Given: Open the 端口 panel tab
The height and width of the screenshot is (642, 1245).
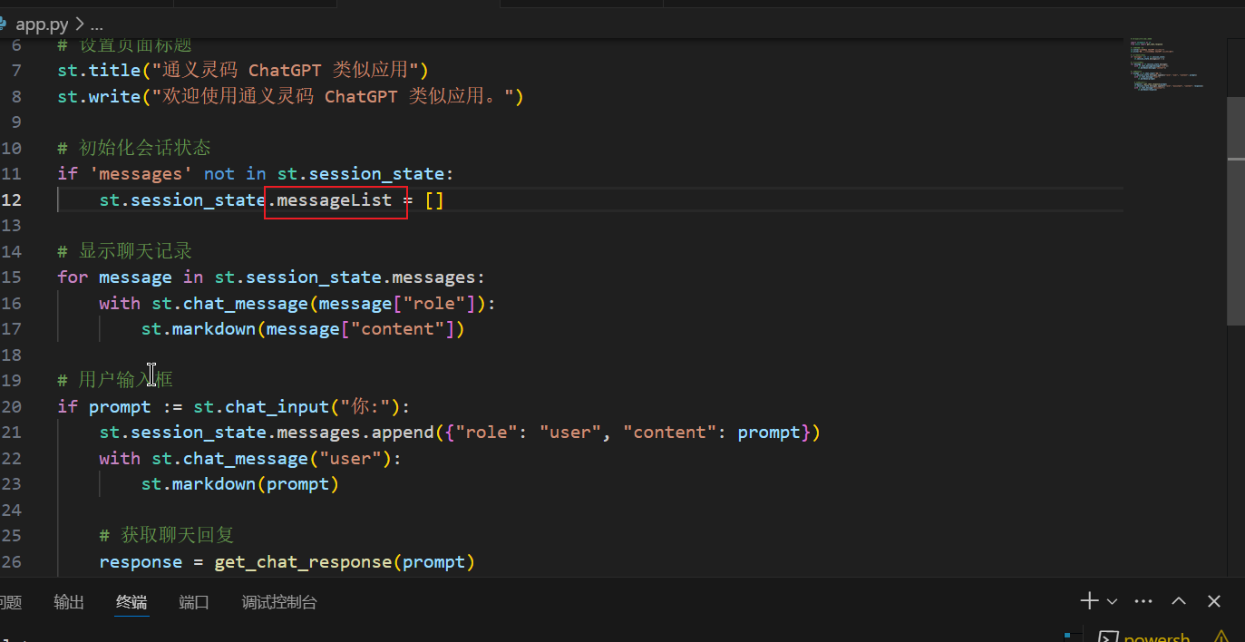Looking at the screenshot, I should click(x=194, y=602).
